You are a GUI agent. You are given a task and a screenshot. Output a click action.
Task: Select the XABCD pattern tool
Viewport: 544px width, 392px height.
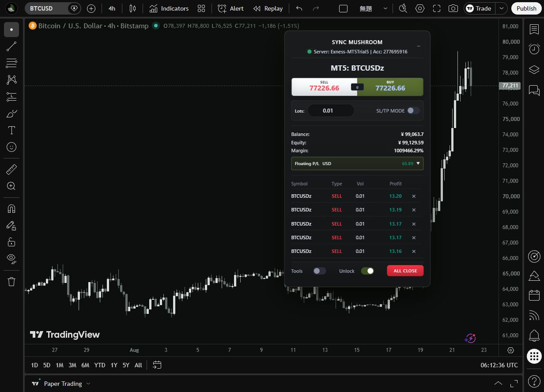click(11, 80)
